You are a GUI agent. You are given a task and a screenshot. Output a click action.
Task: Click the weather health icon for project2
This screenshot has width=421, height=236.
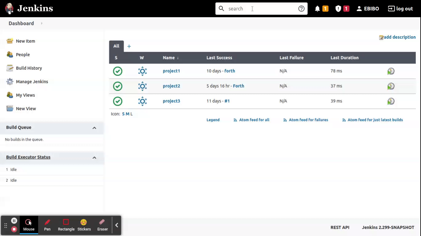[x=142, y=86]
